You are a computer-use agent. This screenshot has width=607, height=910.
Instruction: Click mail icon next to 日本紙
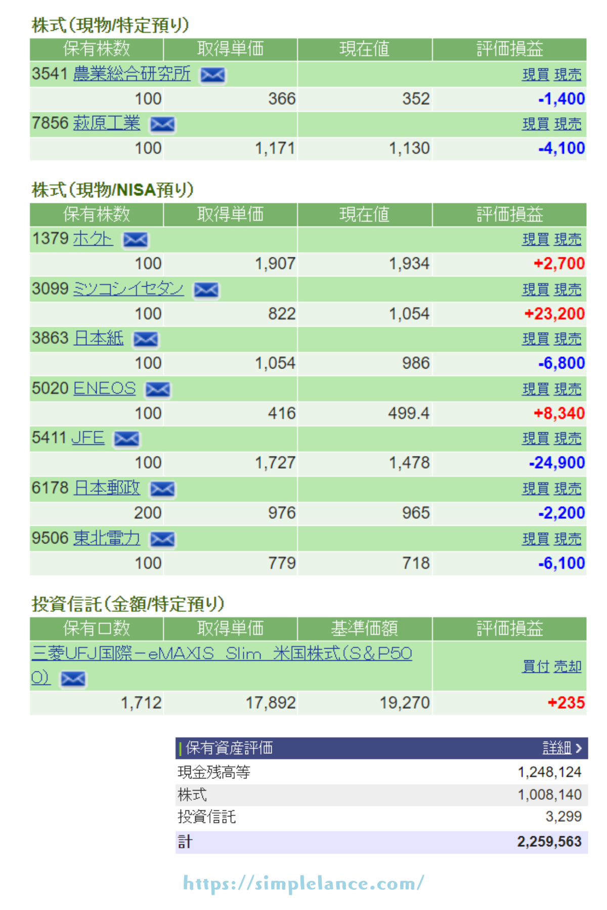[x=146, y=339]
